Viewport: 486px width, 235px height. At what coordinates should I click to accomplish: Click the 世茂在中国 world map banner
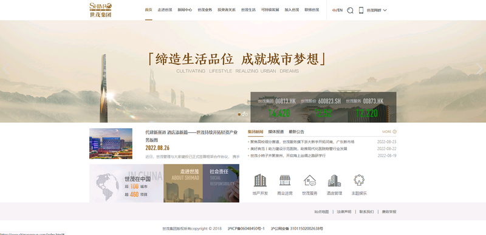pos(126,183)
